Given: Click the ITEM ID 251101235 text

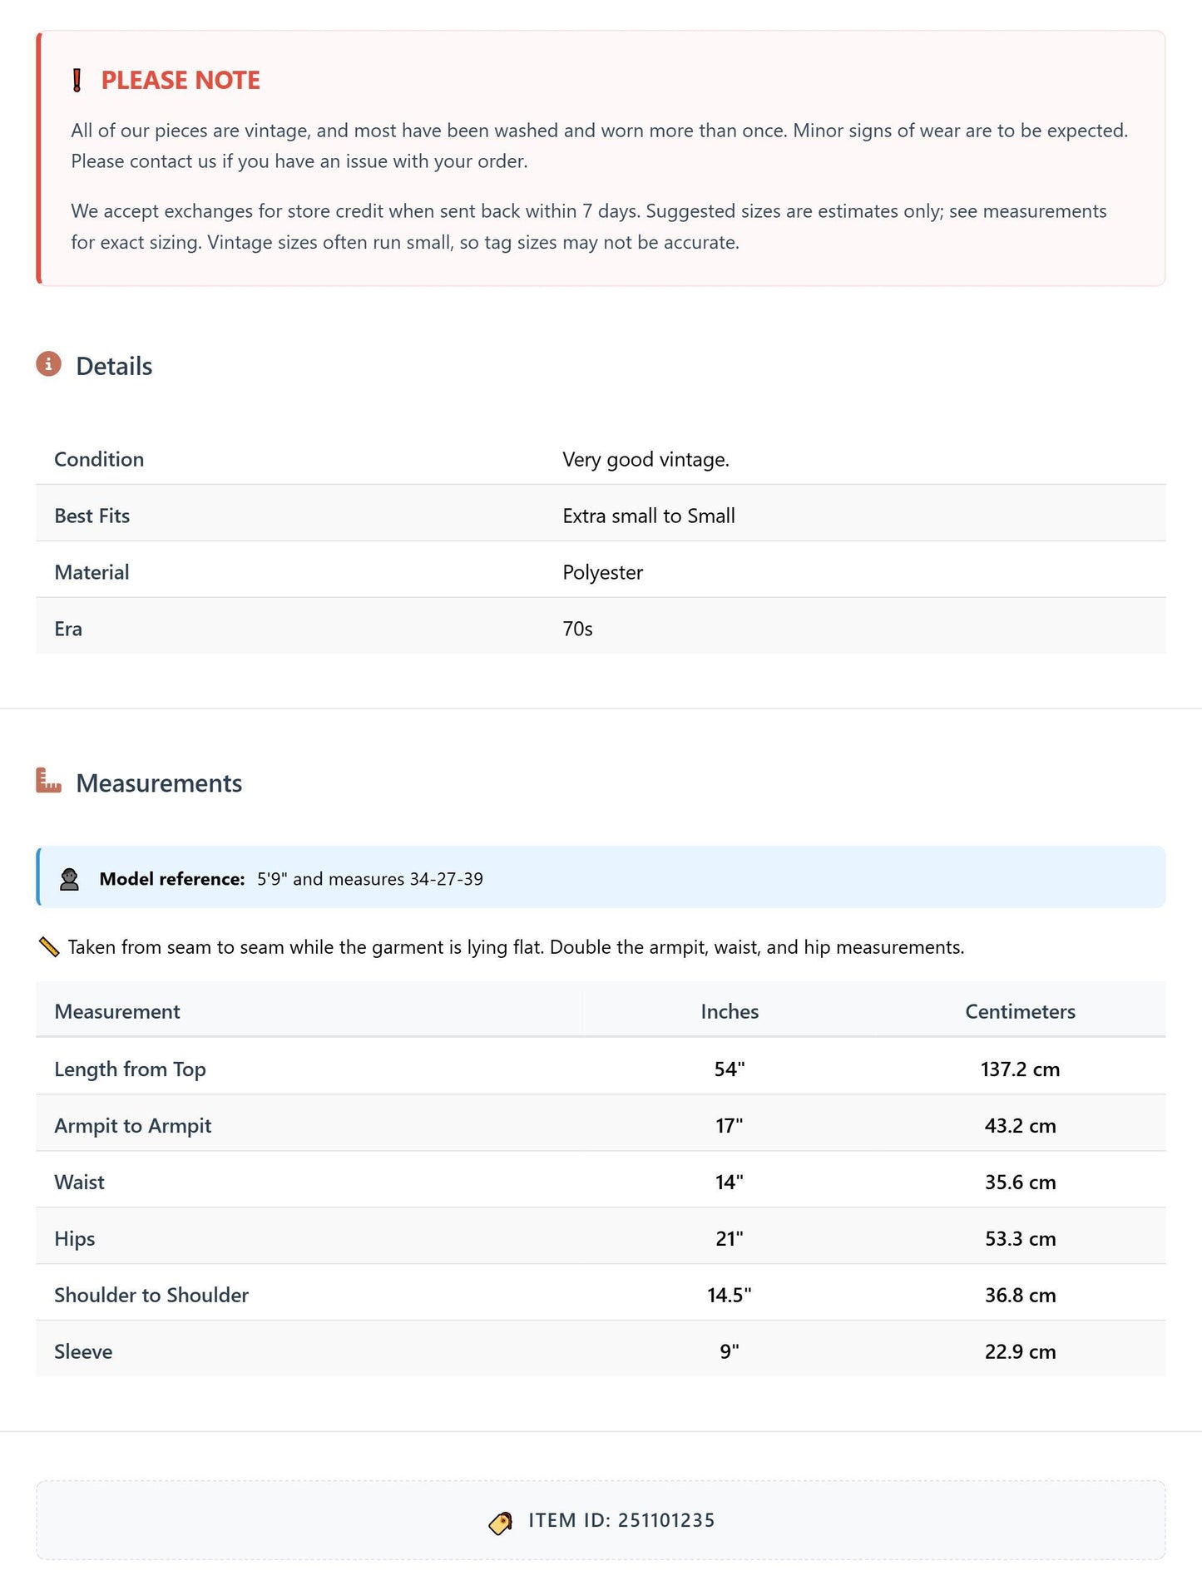Looking at the screenshot, I should click(x=621, y=1521).
